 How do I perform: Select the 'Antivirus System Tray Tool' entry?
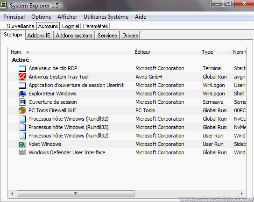point(58,77)
